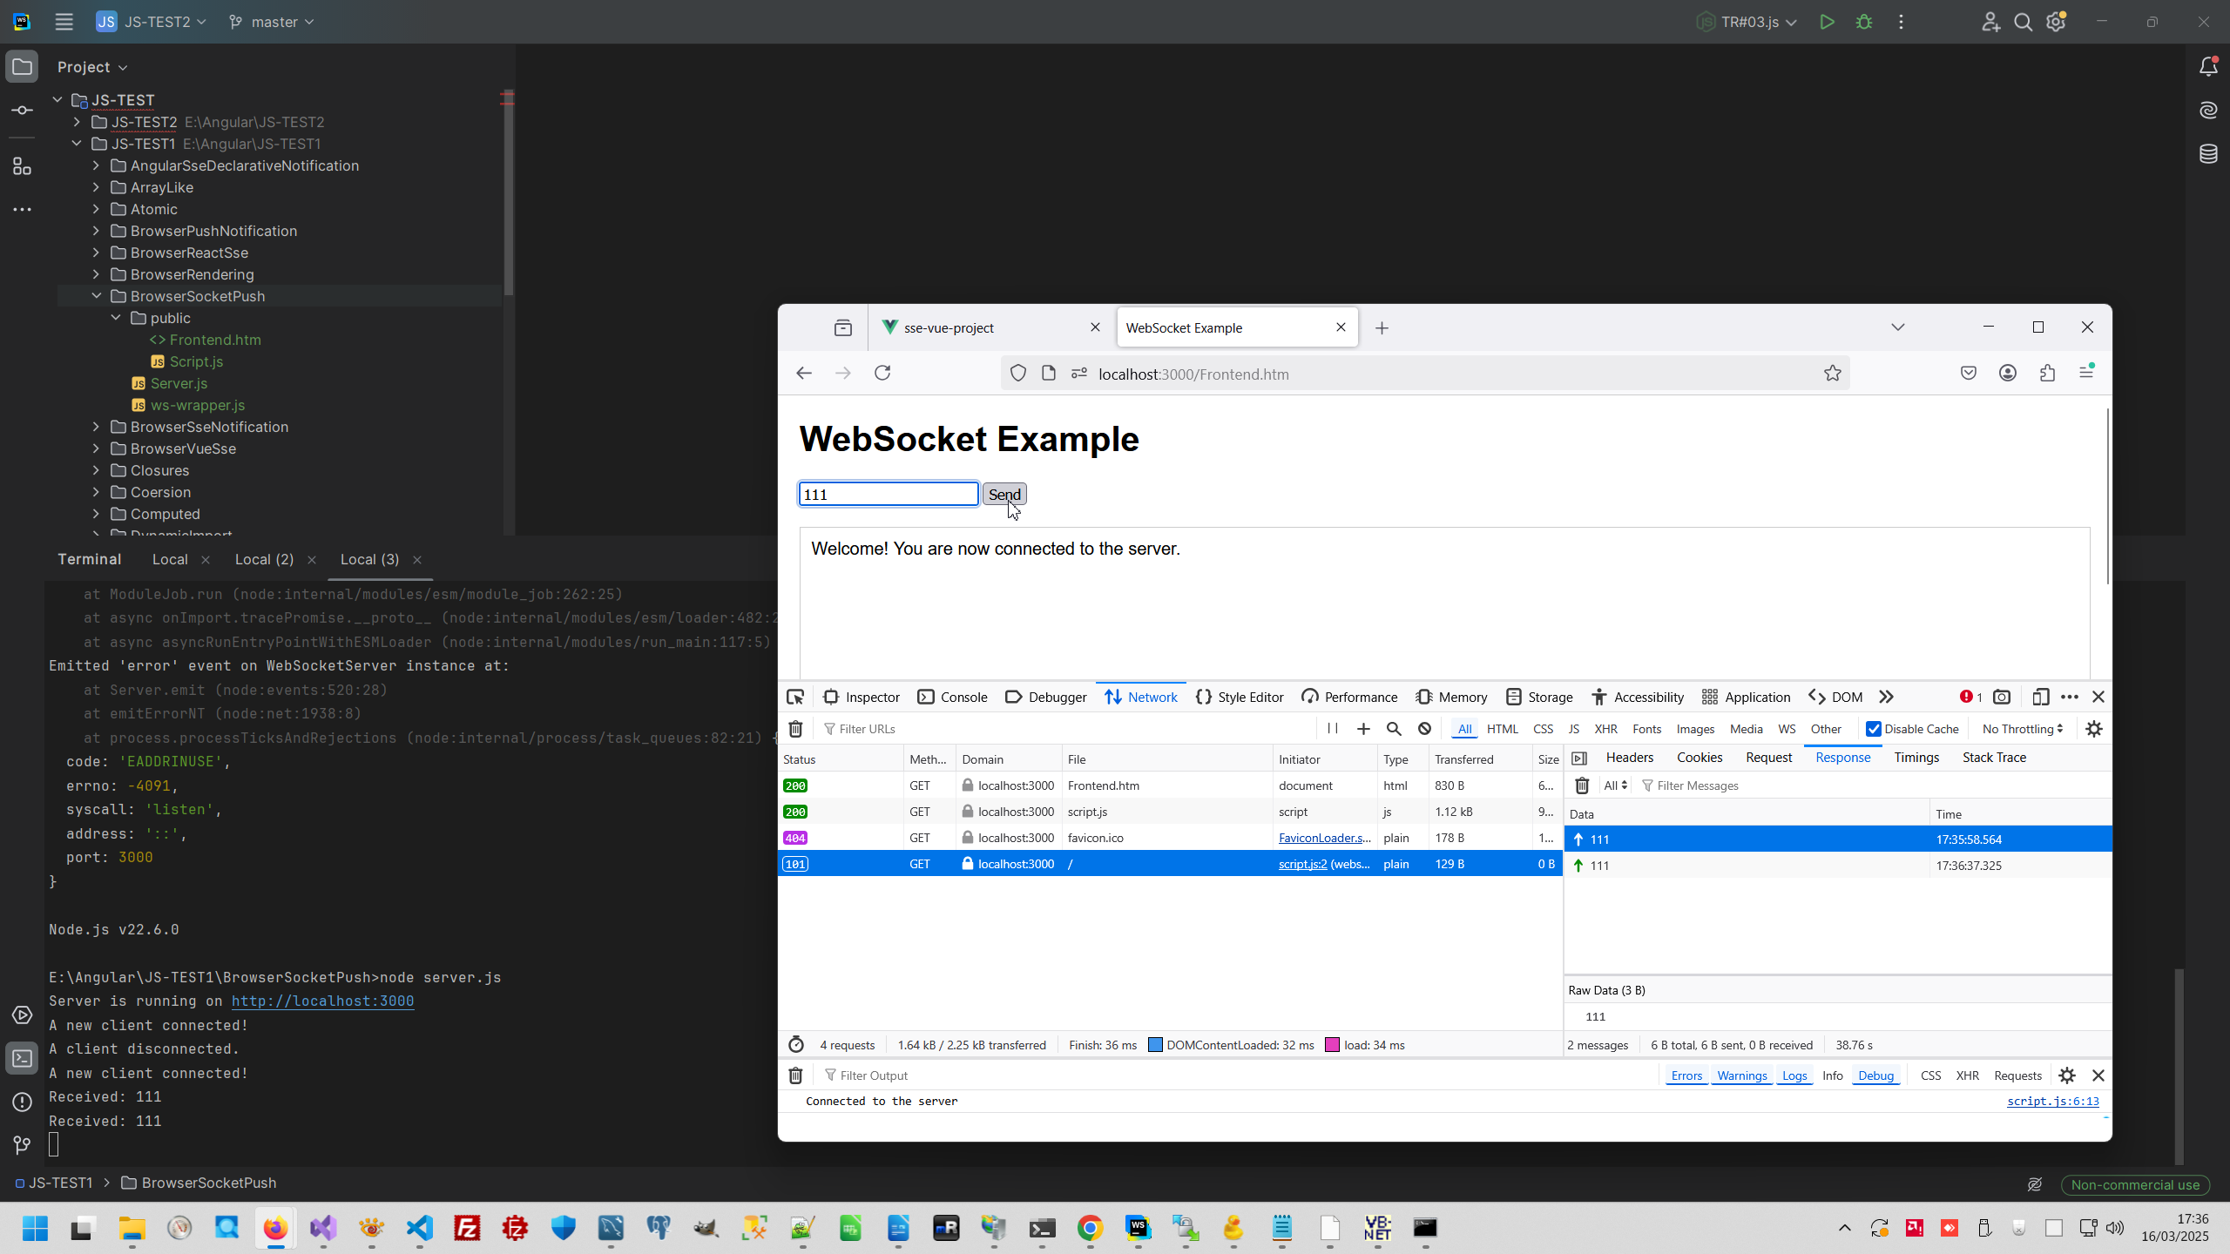The width and height of the screenshot is (2230, 1254).
Task: Toggle the WS network filter
Action: [1787, 729]
